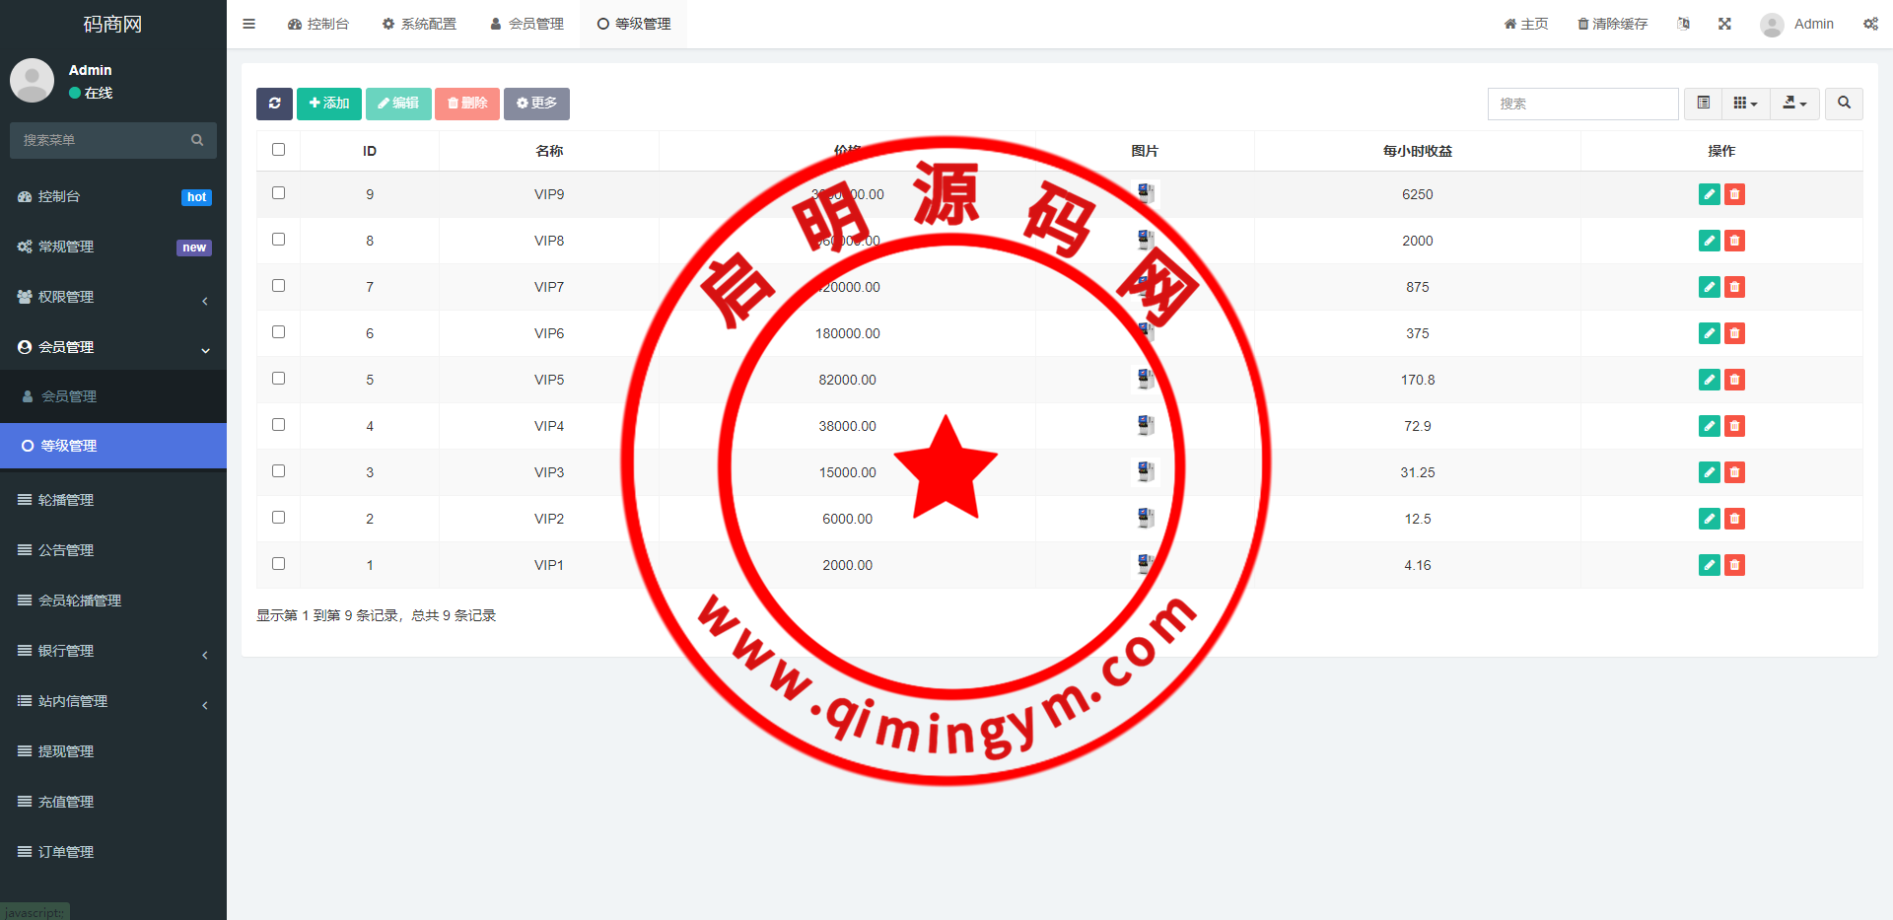Tick the select-all checkbox in header
The image size is (1893, 920).
278,150
